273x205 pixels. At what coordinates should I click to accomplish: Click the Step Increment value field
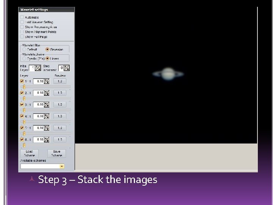coord(61,68)
